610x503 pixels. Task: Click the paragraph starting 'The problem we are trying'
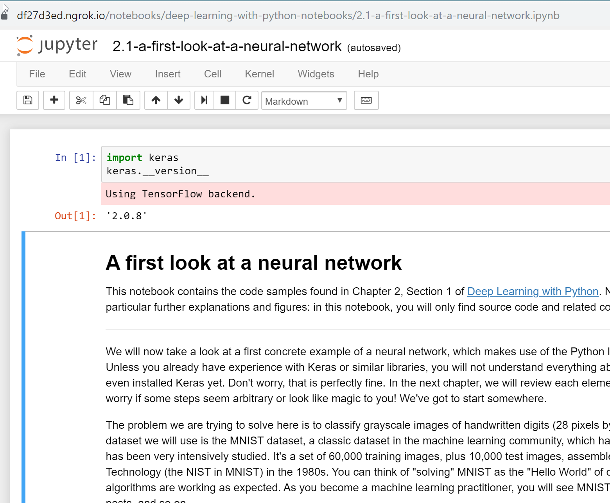tap(358, 460)
